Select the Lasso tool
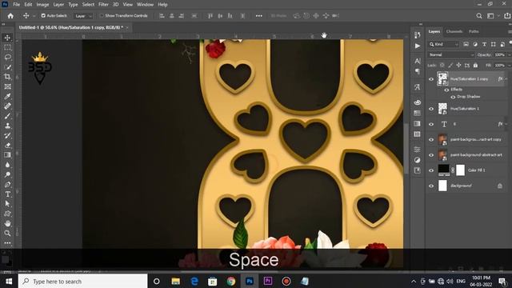The height and width of the screenshot is (288, 512). point(7,57)
